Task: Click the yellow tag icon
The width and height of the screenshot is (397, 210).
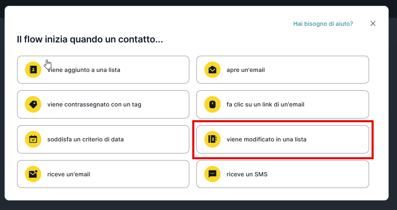Action: pyautogui.click(x=33, y=104)
